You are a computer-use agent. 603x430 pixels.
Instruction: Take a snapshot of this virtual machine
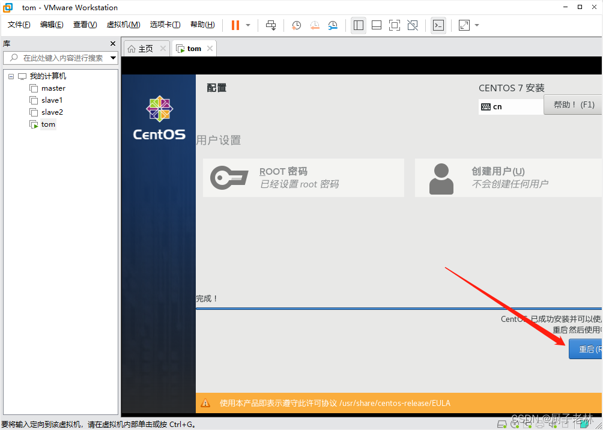296,25
